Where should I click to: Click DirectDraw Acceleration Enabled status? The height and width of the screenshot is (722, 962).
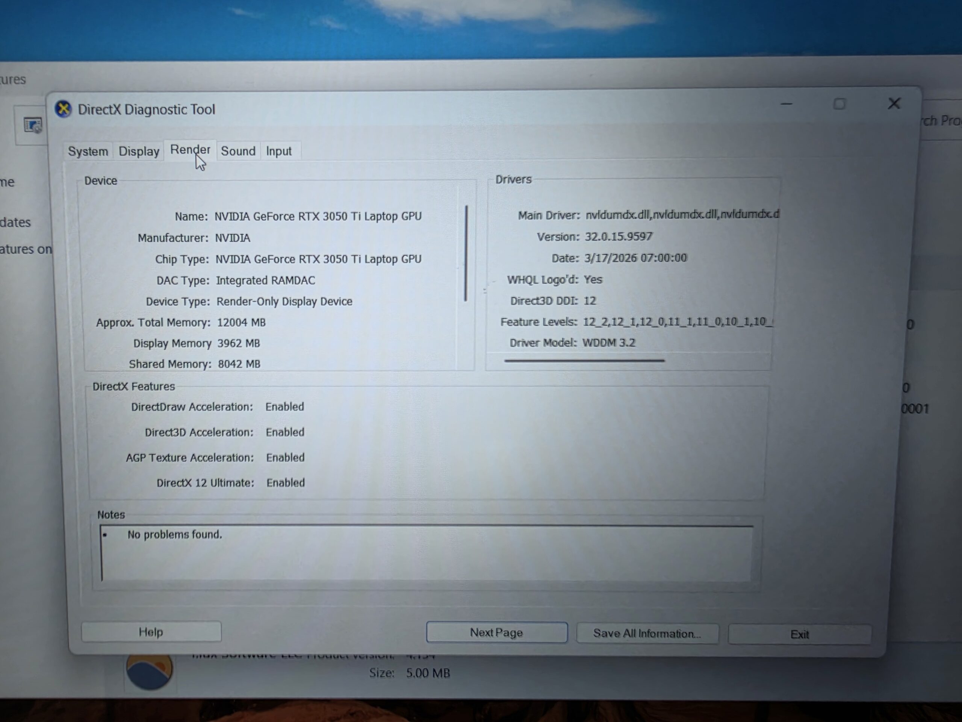click(285, 407)
